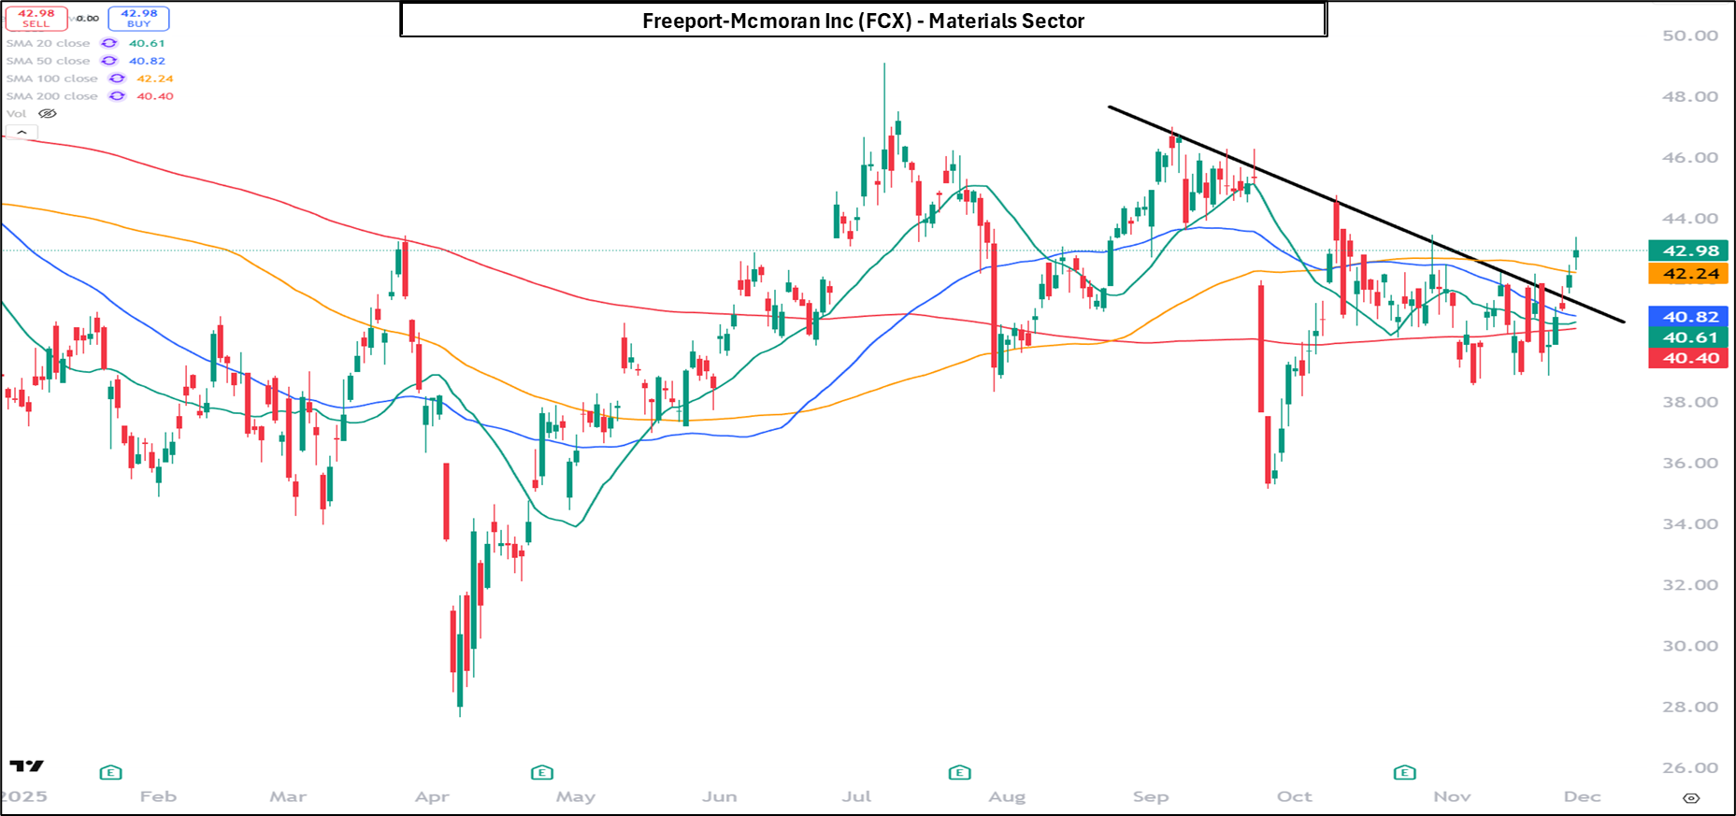Toggle the Vol indicator eye icon
This screenshot has width=1736, height=816.
click(48, 114)
